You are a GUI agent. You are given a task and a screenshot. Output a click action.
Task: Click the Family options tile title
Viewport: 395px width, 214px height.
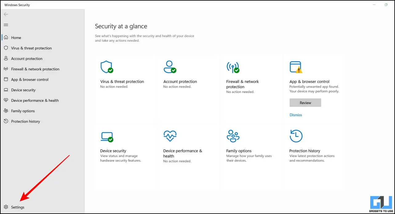[x=239, y=151]
